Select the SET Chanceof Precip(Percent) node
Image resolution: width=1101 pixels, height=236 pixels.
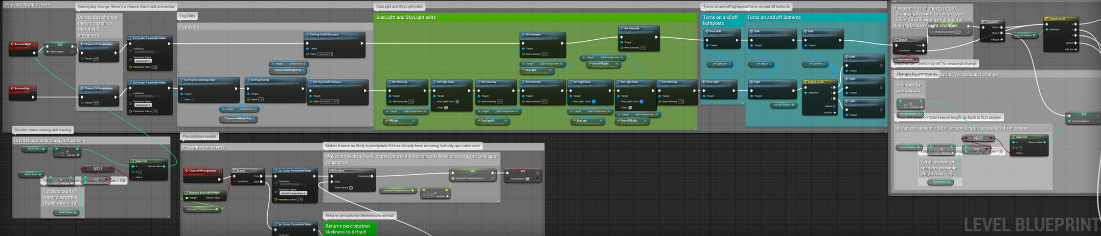click(x=472, y=175)
